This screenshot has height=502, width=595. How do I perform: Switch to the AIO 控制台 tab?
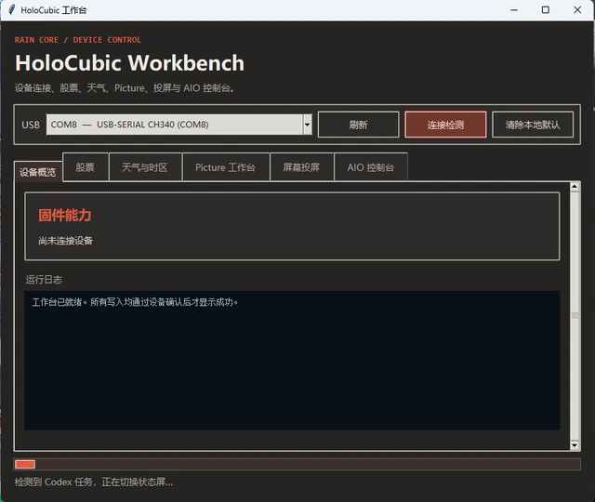click(x=371, y=167)
